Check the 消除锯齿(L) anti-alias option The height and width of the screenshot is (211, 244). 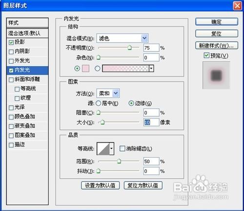point(122,148)
